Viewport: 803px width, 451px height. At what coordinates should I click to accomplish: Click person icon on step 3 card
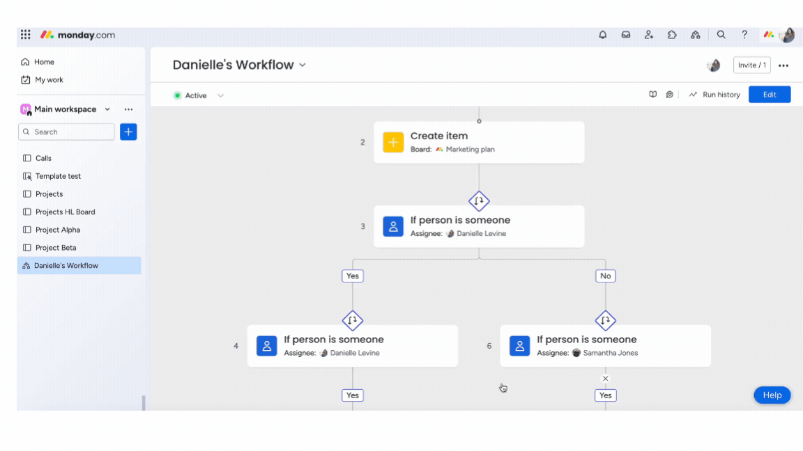pyautogui.click(x=393, y=226)
